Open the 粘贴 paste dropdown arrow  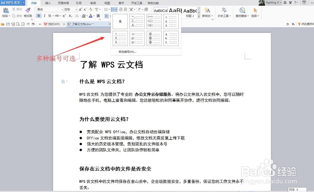[9, 16]
